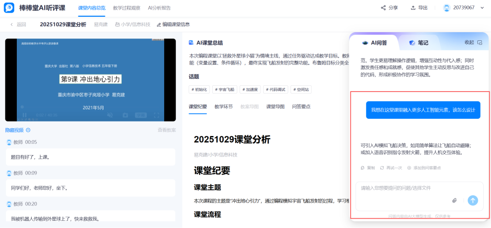Select the # 代码调试 topic tag
The image size is (491, 228).
(276, 89)
